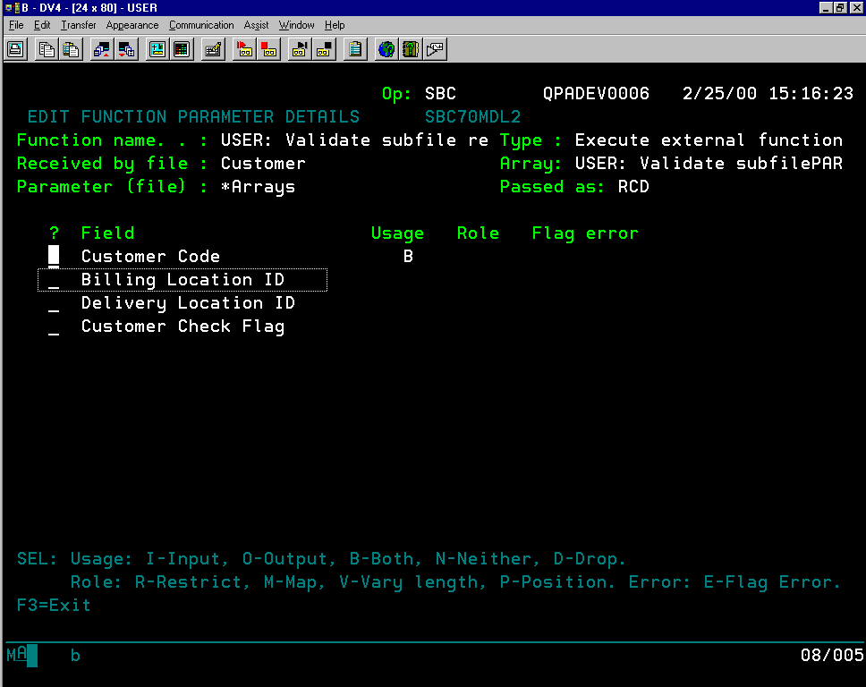Image resolution: width=866 pixels, height=687 pixels.
Task: Click the Field column header
Action: tap(107, 233)
